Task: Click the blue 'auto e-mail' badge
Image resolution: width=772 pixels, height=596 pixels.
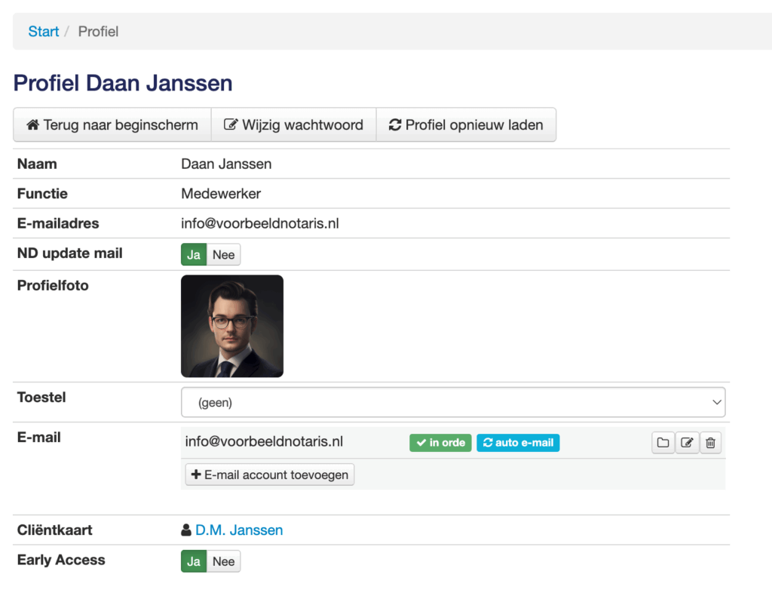Action: point(518,443)
